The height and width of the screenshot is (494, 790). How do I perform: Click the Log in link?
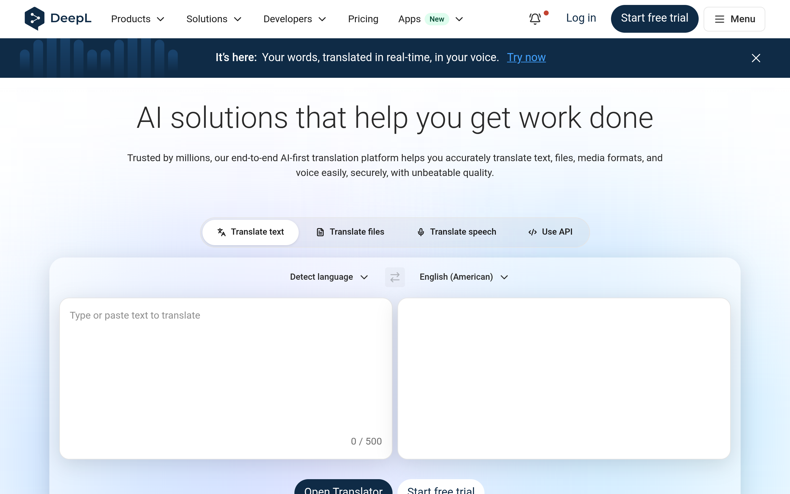coord(581,18)
